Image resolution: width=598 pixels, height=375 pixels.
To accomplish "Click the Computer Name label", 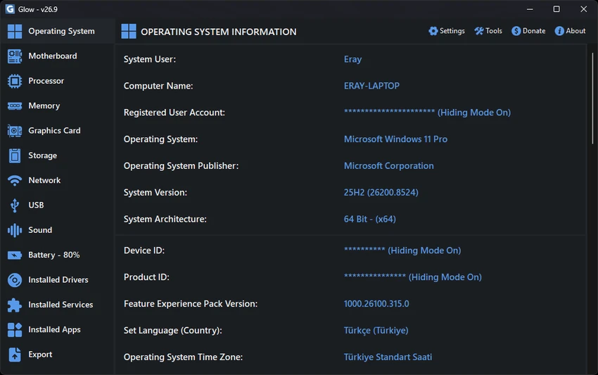I will 158,86.
